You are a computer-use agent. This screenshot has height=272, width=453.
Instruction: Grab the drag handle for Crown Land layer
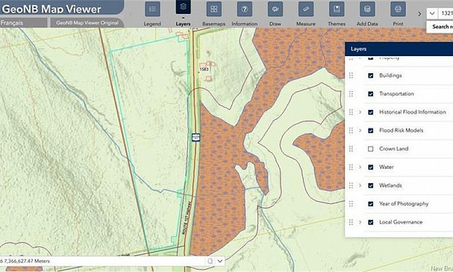(351, 149)
